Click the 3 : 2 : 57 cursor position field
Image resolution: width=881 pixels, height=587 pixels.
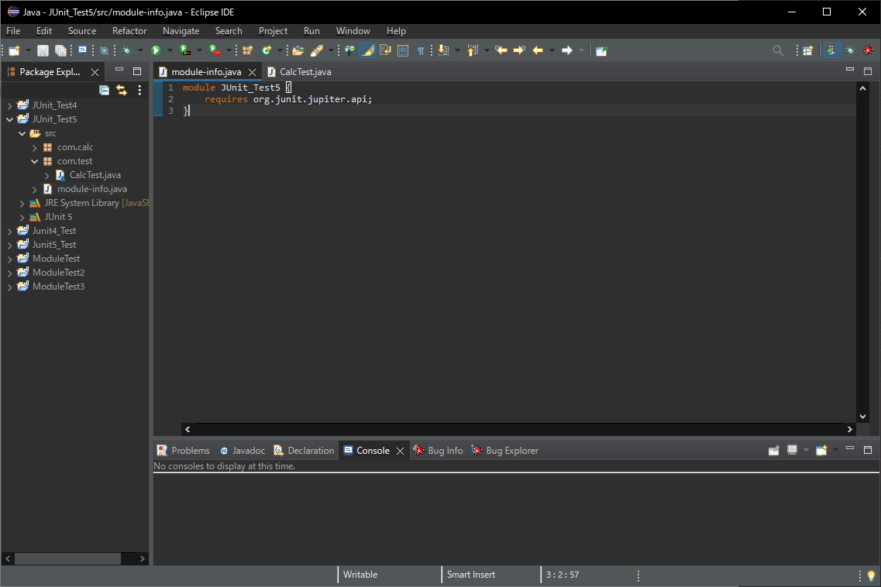coord(563,575)
